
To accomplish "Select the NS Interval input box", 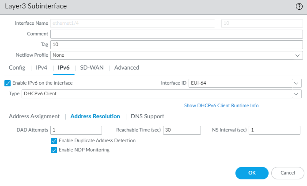I will (274, 130).
